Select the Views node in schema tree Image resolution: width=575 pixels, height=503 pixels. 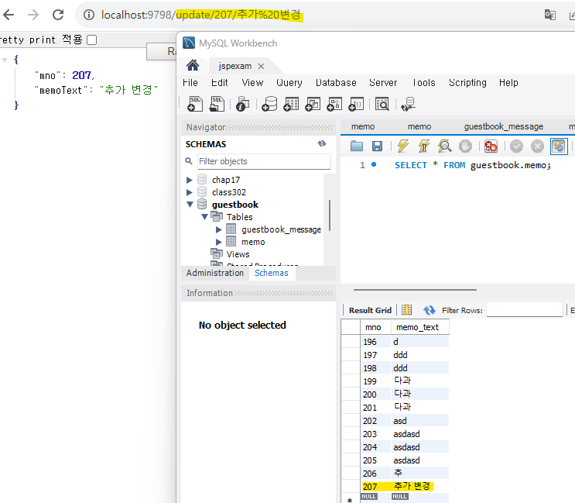pos(238,254)
